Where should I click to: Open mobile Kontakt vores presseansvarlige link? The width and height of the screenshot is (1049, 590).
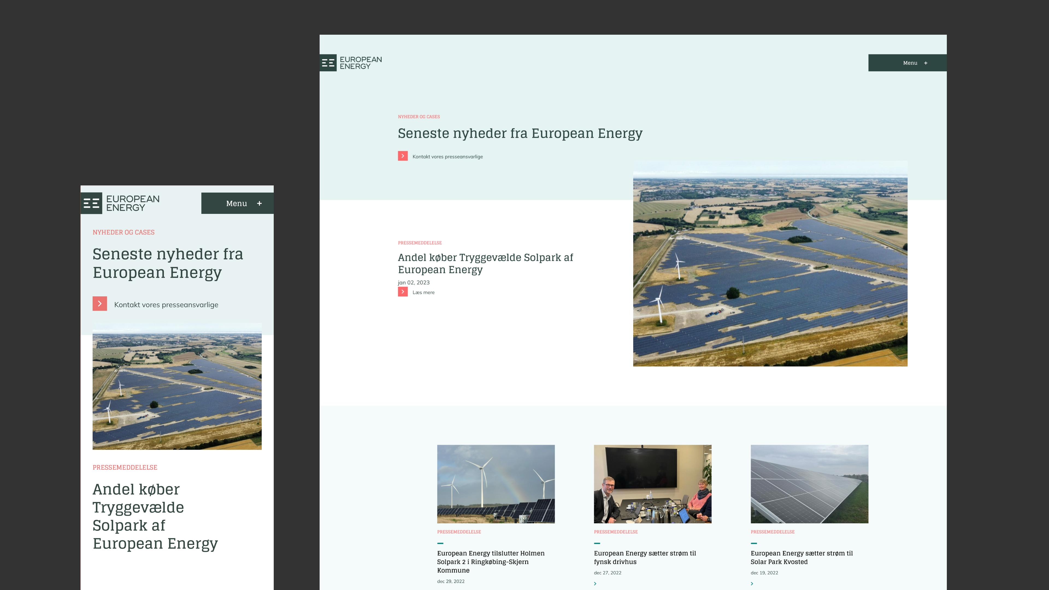click(x=166, y=305)
